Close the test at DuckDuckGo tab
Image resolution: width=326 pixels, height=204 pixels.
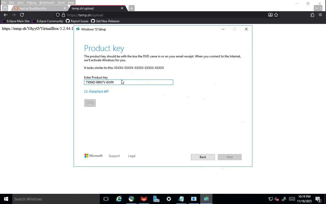[64, 8]
